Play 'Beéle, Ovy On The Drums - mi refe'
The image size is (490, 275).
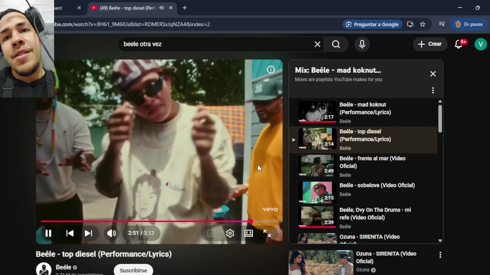[x=375, y=214]
